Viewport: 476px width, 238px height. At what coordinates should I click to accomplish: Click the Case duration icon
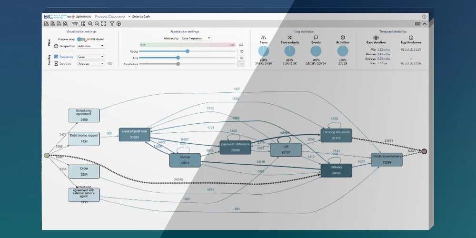(376, 37)
